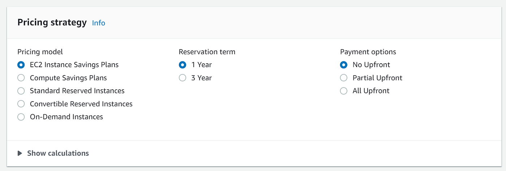Select the 1 Year reservation term
The width and height of the screenshot is (506, 171).
tap(183, 65)
